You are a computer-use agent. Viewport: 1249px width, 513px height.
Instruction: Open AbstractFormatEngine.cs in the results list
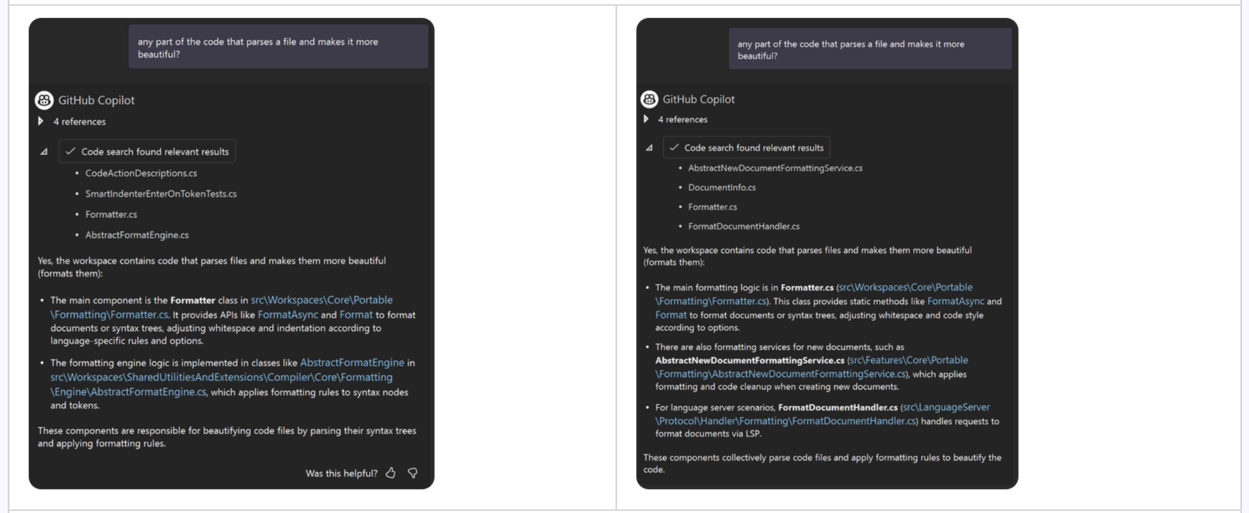click(x=136, y=235)
